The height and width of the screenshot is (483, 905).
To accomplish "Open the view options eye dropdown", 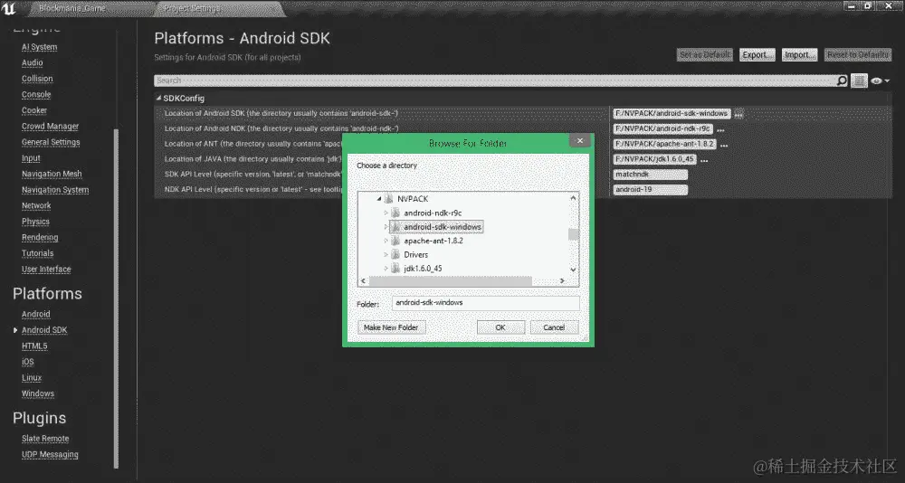I will [x=881, y=80].
